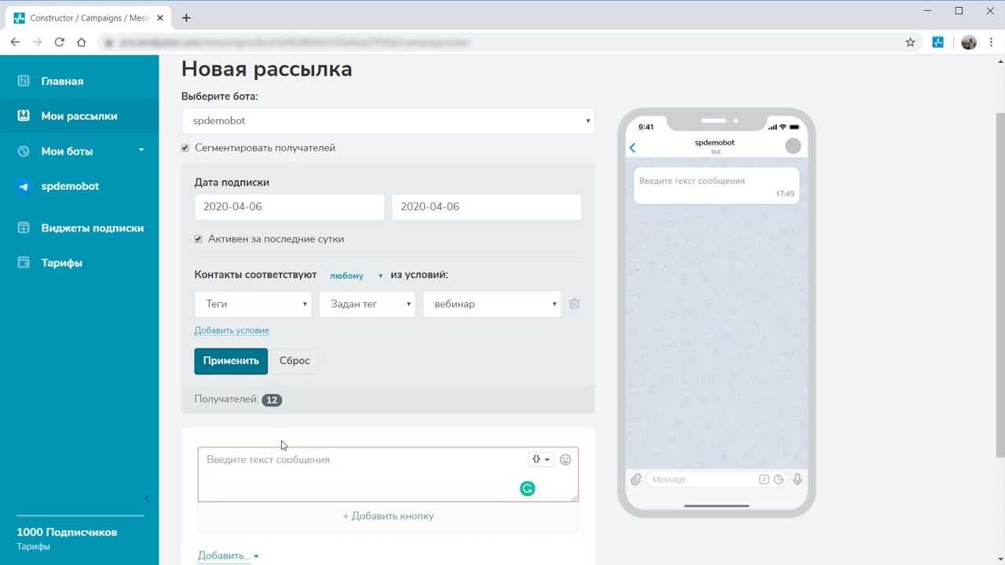1005x565 pixels.
Task: Delete the tag condition with trash icon
Action: (575, 304)
